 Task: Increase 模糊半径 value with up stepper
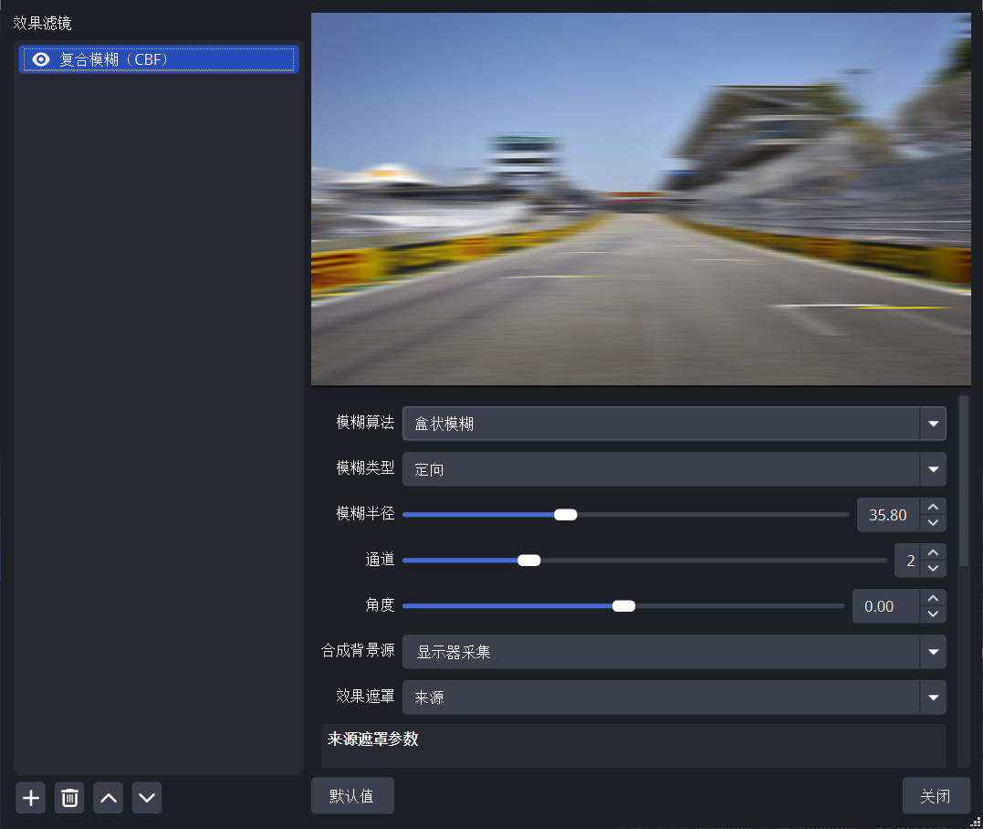[x=932, y=508]
